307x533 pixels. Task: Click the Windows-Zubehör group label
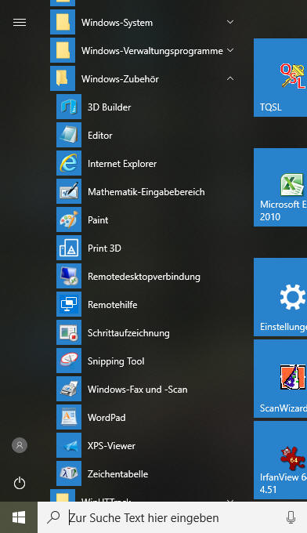(120, 79)
